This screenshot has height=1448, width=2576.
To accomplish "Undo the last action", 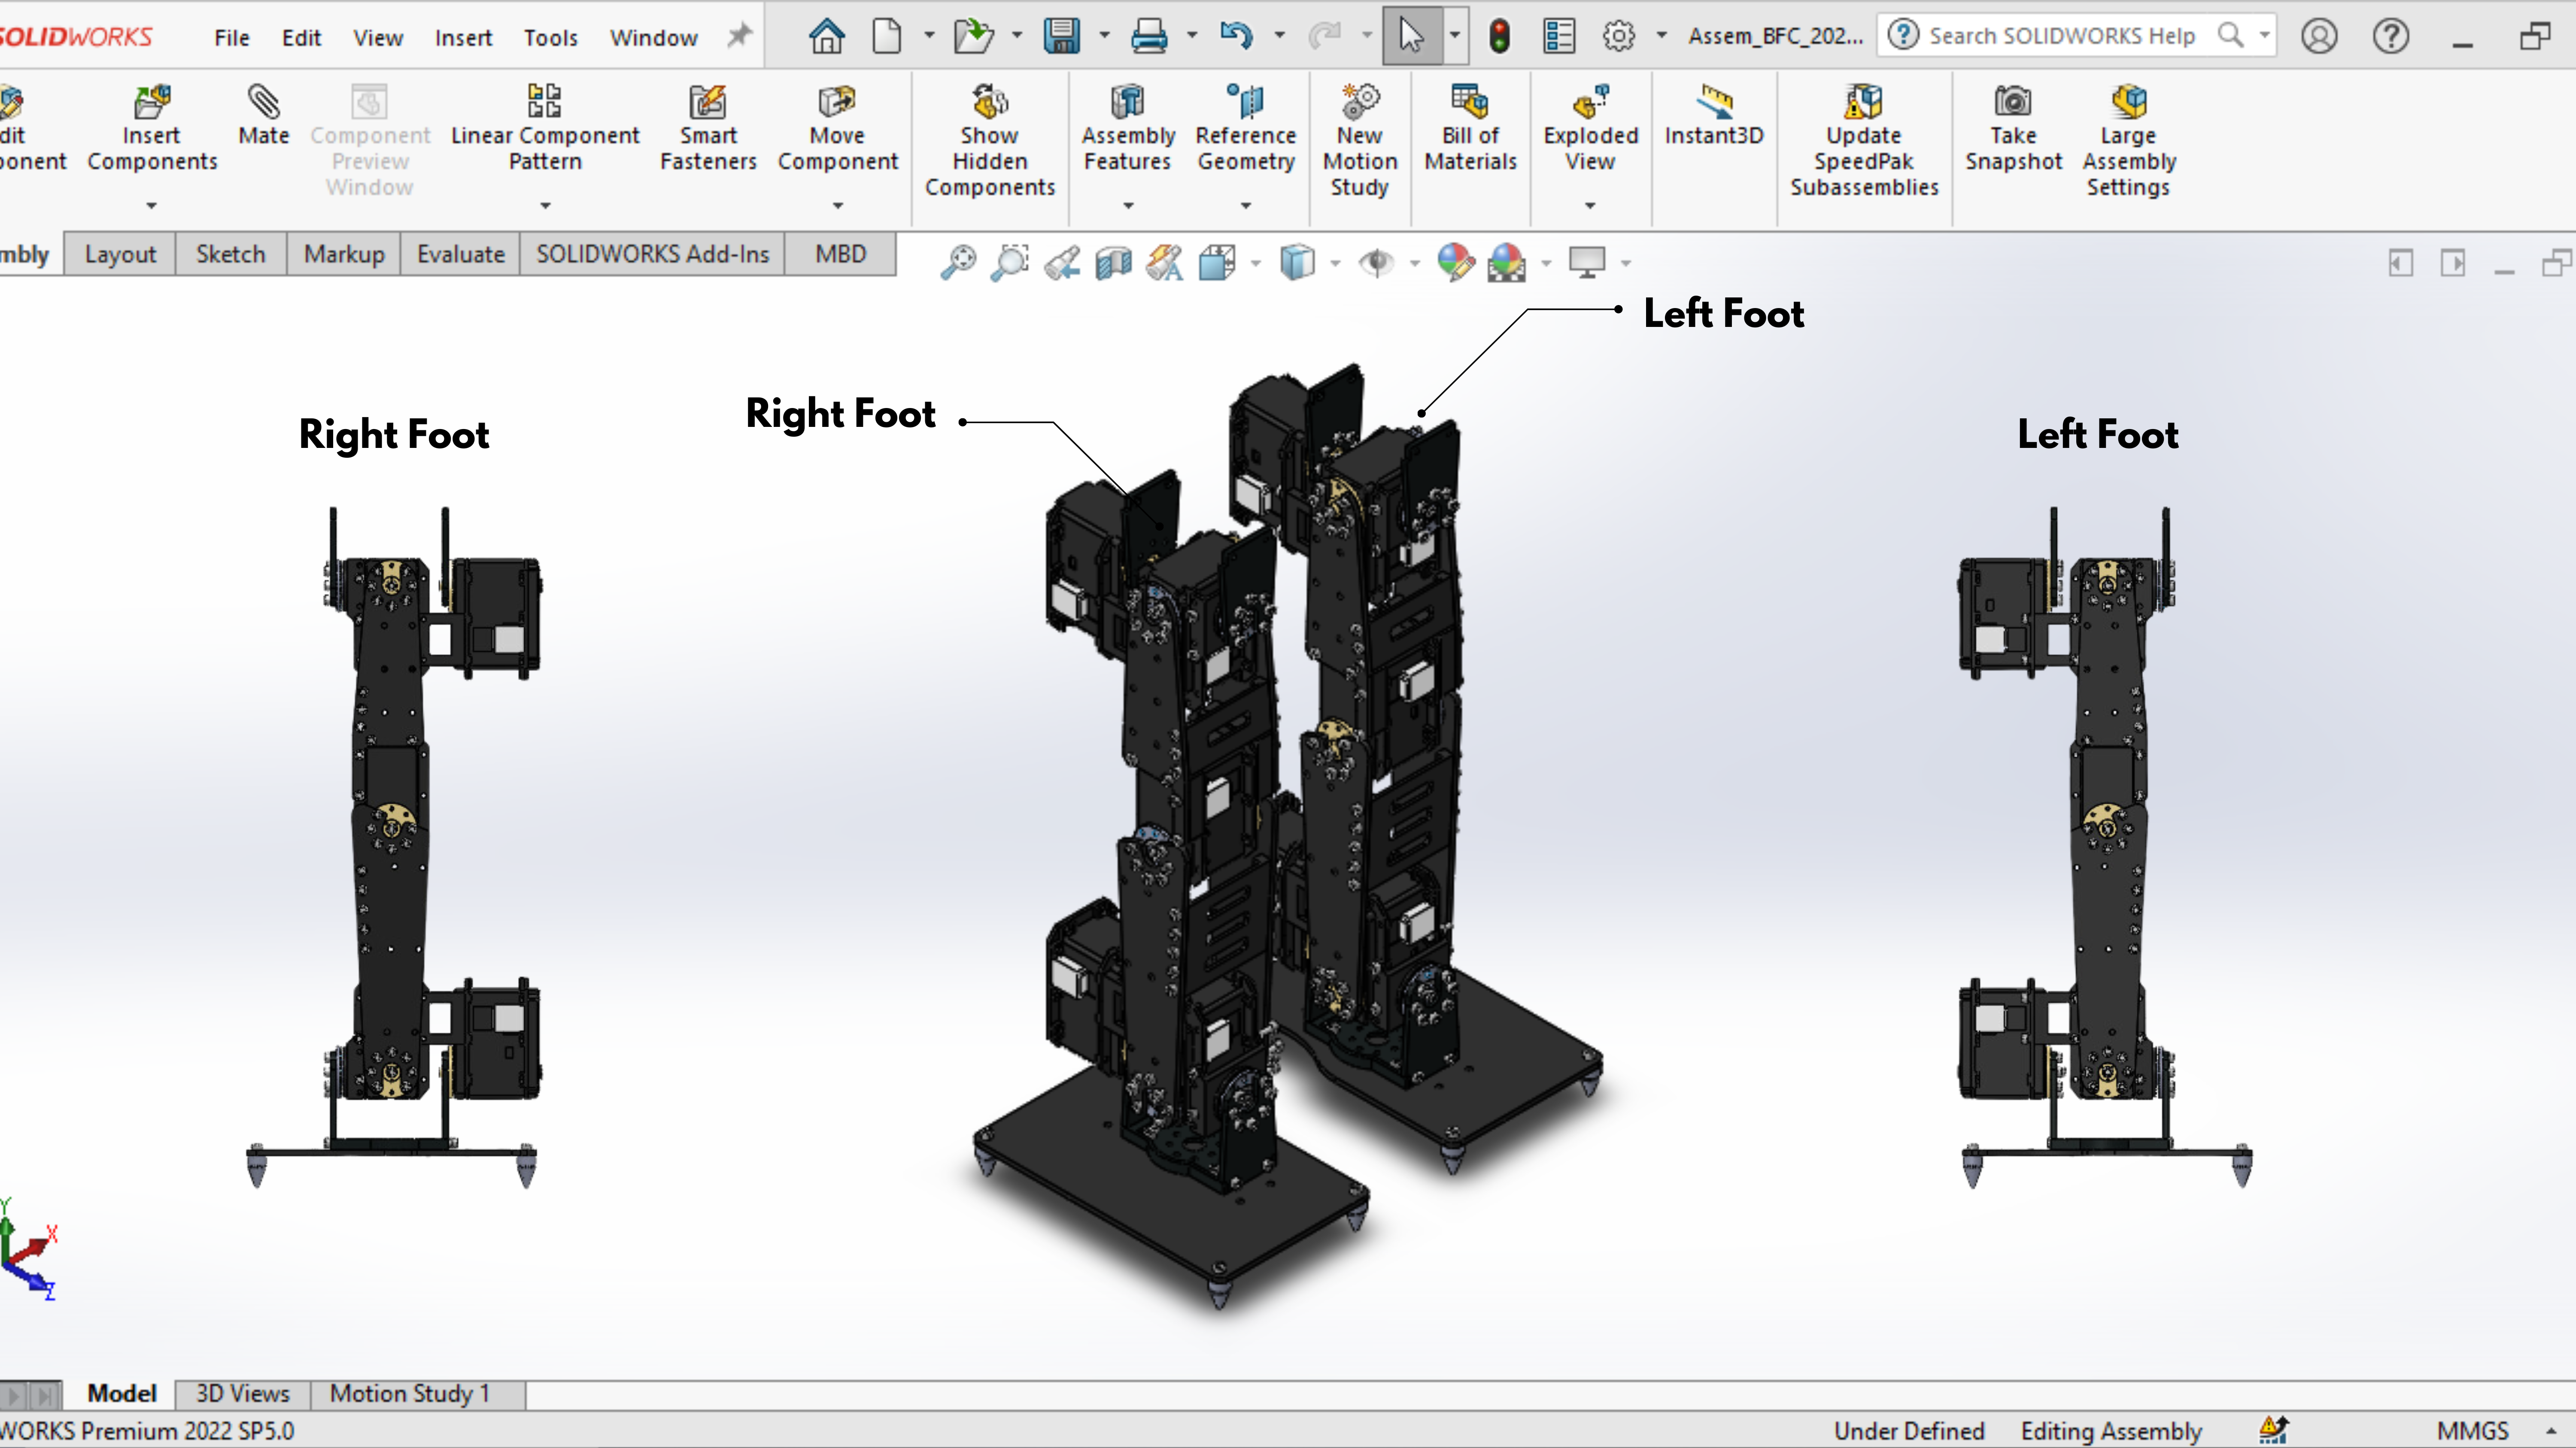I will coord(1236,37).
